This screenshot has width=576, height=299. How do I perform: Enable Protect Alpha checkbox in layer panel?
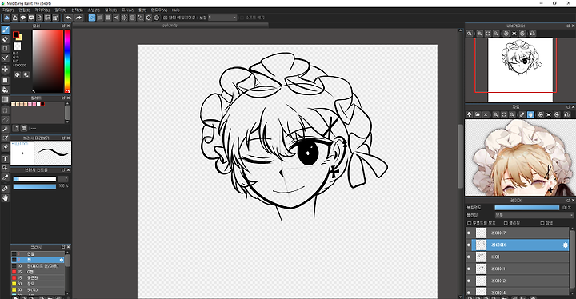click(x=469, y=223)
